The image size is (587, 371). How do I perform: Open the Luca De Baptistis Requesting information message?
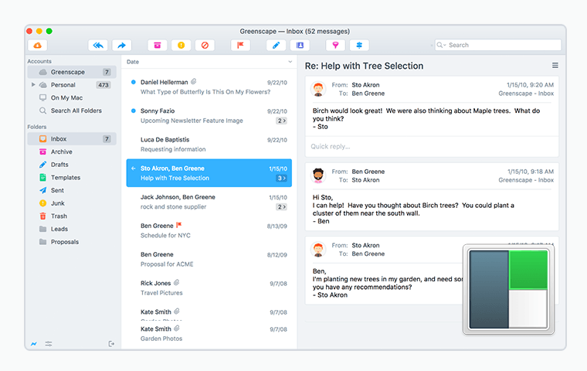(x=209, y=145)
